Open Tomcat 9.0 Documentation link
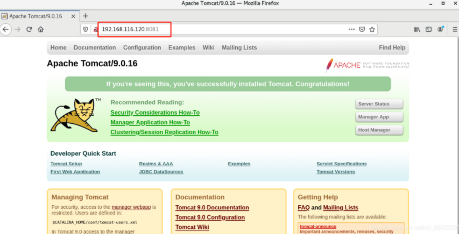This screenshot has width=459, height=246. pyautogui.click(x=212, y=207)
